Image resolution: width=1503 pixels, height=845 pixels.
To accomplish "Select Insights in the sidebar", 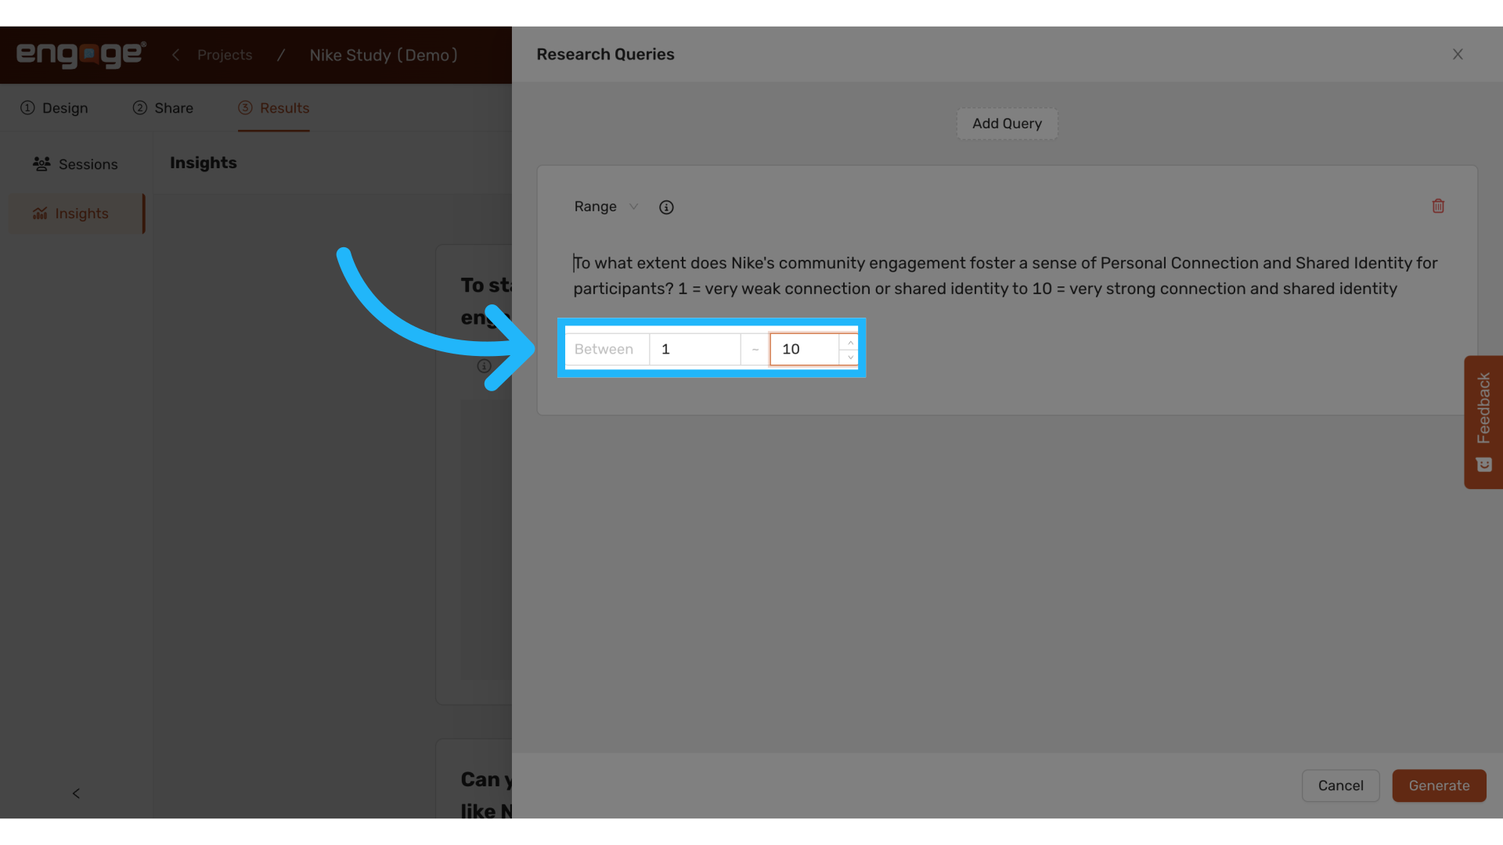I will [x=76, y=214].
